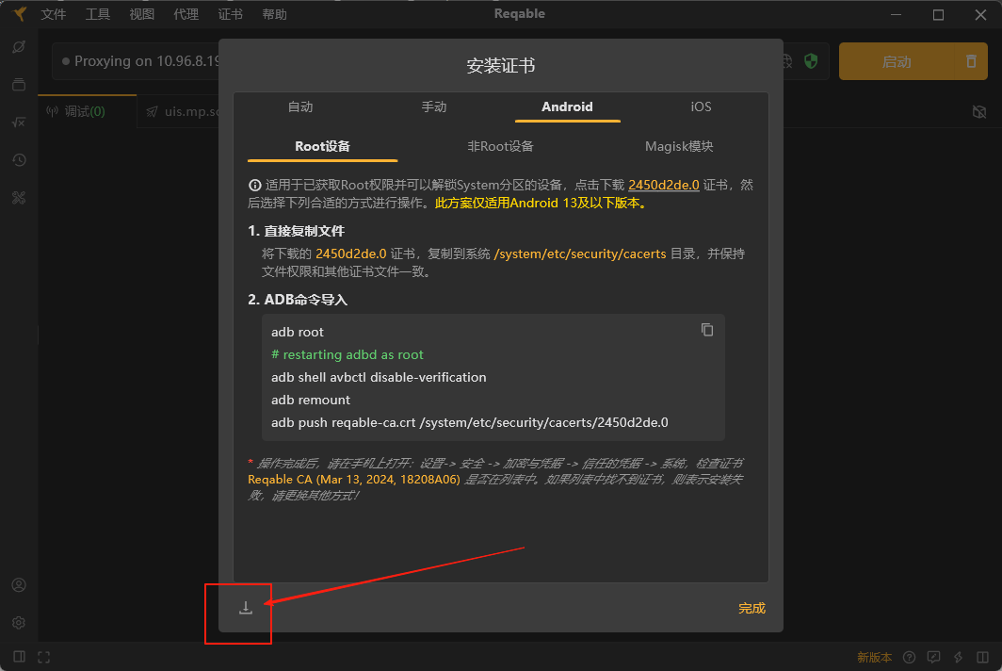Toggle the left panel layout icon

tap(19, 656)
